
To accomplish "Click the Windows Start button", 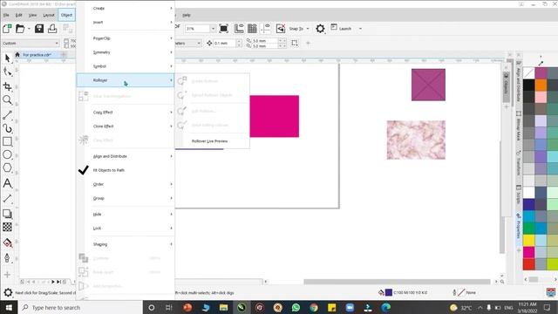I will pyautogui.click(x=9, y=308).
